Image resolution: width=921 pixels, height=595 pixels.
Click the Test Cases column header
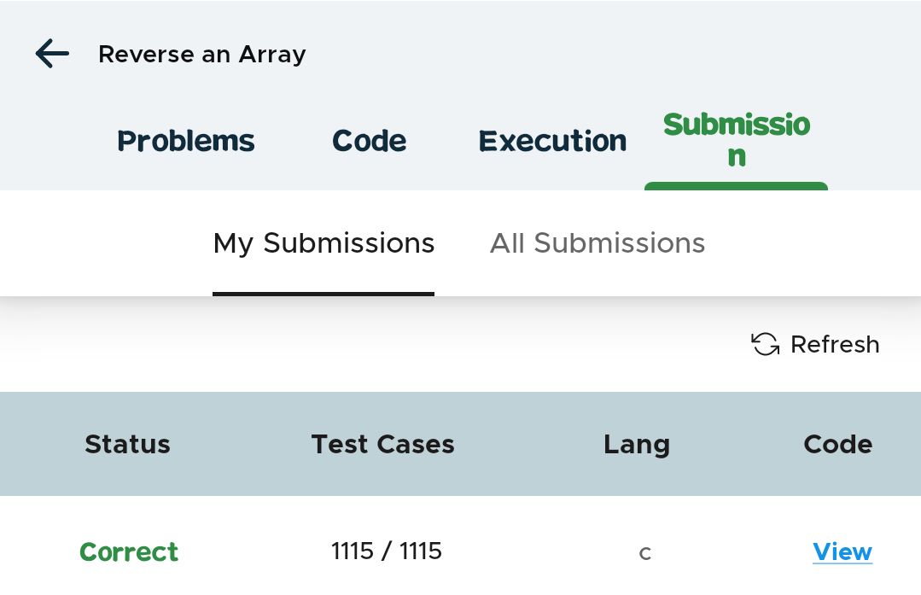[x=383, y=444]
